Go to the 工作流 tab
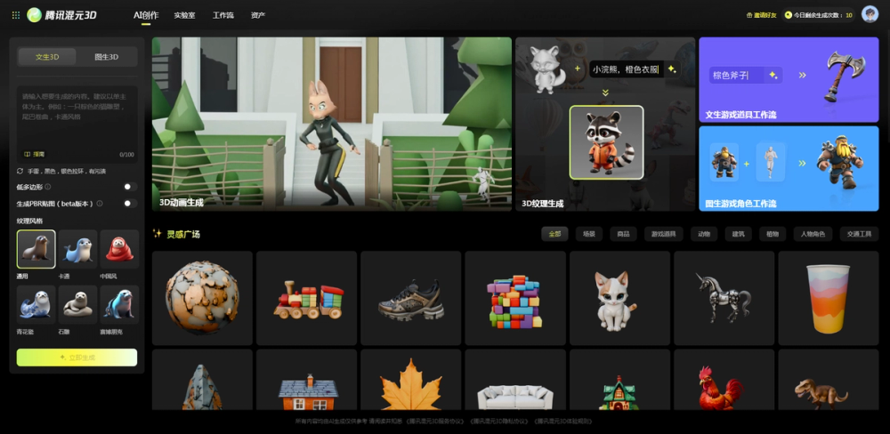 (223, 15)
